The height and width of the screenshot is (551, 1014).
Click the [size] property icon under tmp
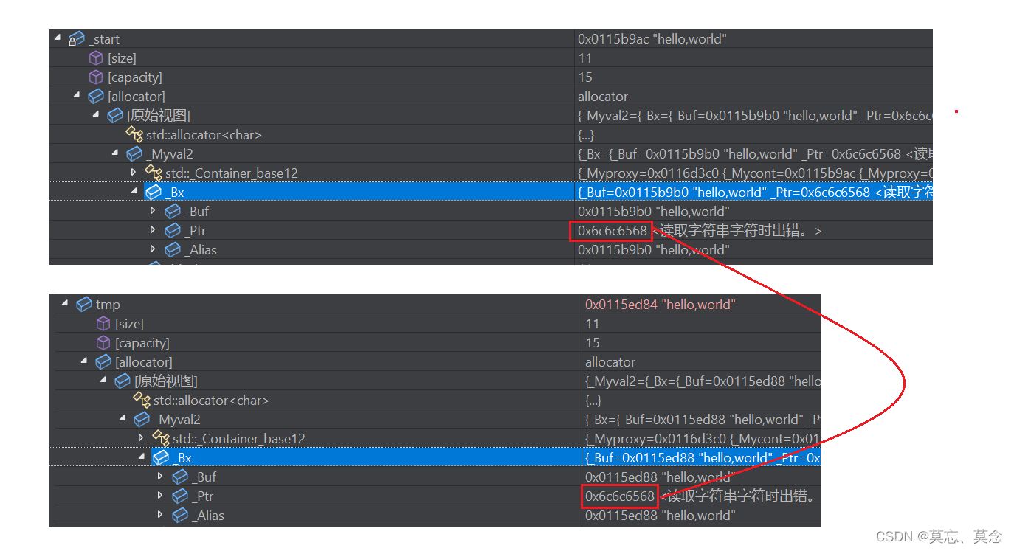(103, 323)
